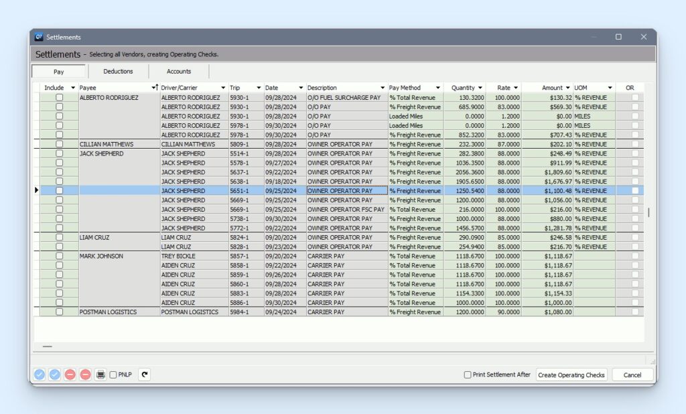Check Include for Cillian Matthews trip 5809-1

[x=60, y=144]
